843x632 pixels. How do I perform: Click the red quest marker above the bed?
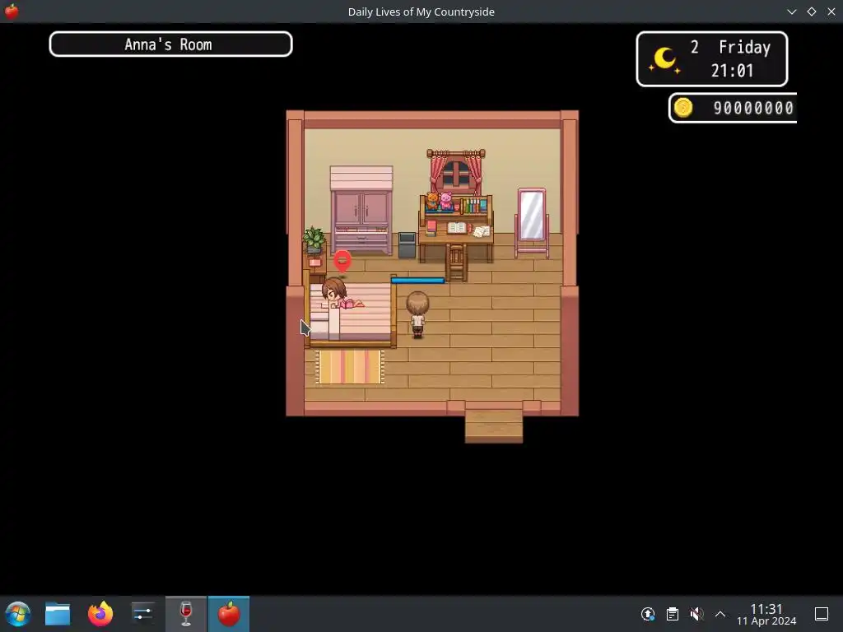(x=342, y=262)
